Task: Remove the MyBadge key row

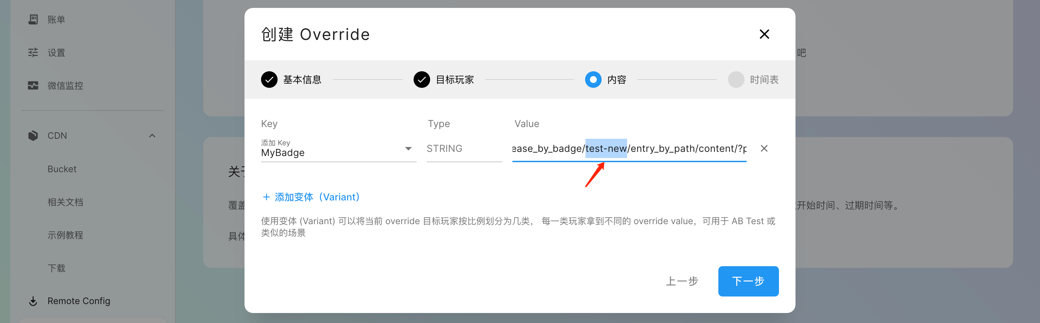Action: tap(764, 148)
